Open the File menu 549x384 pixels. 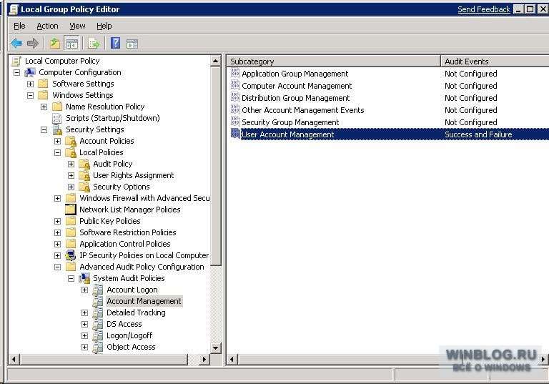tap(19, 26)
